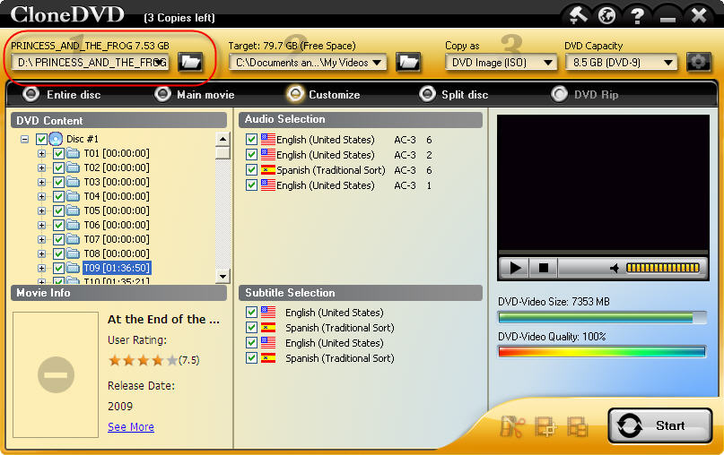Open help question mark icon

[638, 16]
